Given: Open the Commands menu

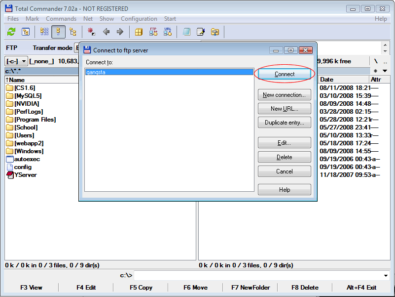Looking at the screenshot, I should [61, 19].
